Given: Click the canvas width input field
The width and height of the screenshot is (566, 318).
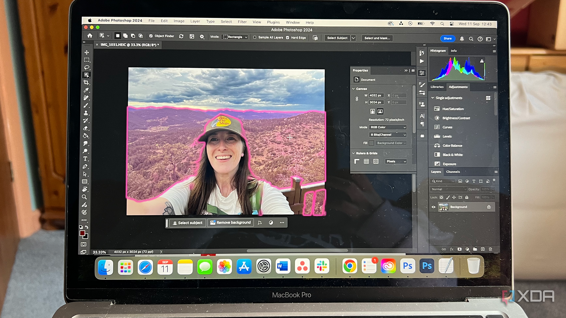Looking at the screenshot, I should pyautogui.click(x=376, y=95).
